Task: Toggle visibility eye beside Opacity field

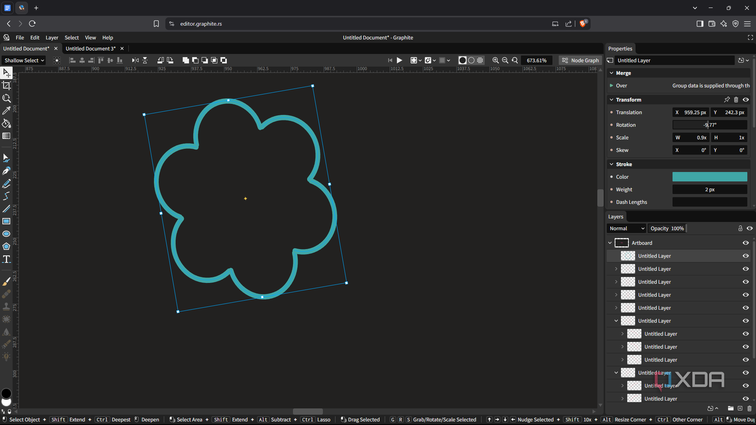Action: (x=749, y=229)
